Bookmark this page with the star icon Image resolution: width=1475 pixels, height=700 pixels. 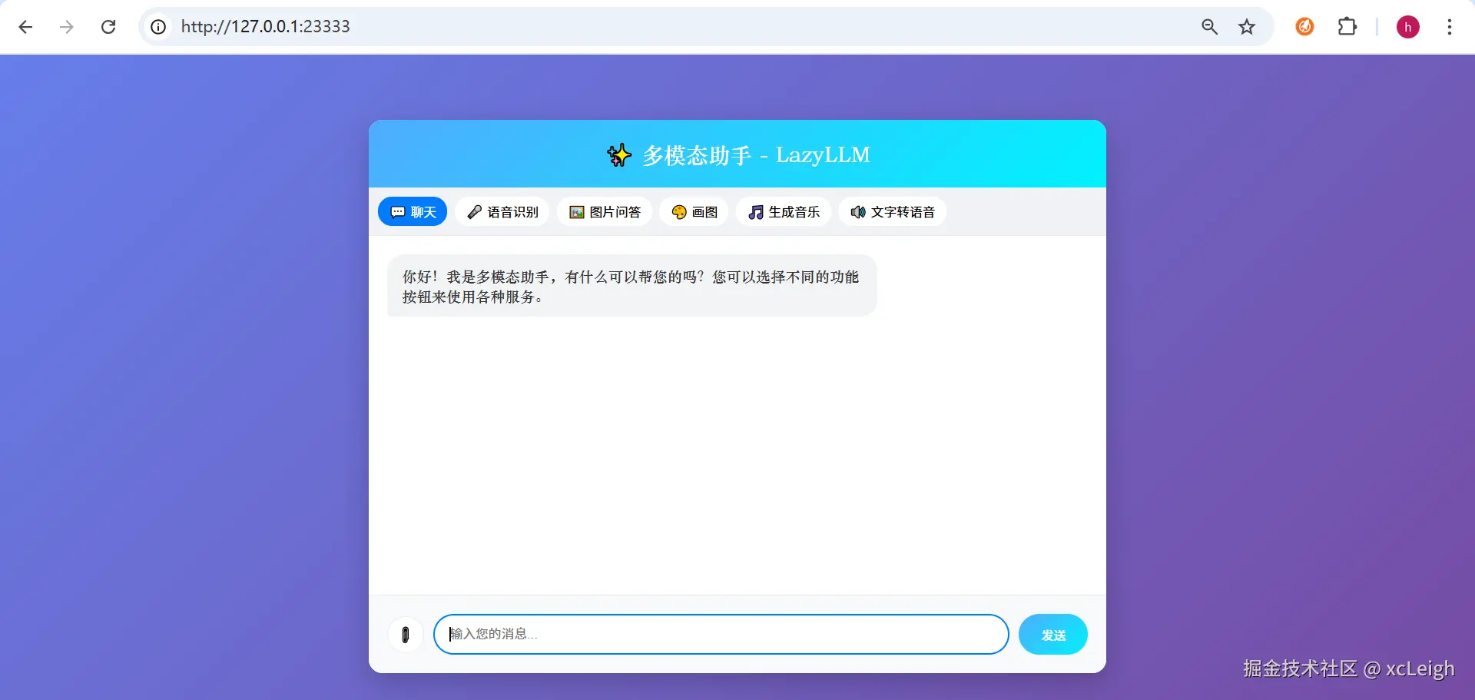pos(1247,27)
